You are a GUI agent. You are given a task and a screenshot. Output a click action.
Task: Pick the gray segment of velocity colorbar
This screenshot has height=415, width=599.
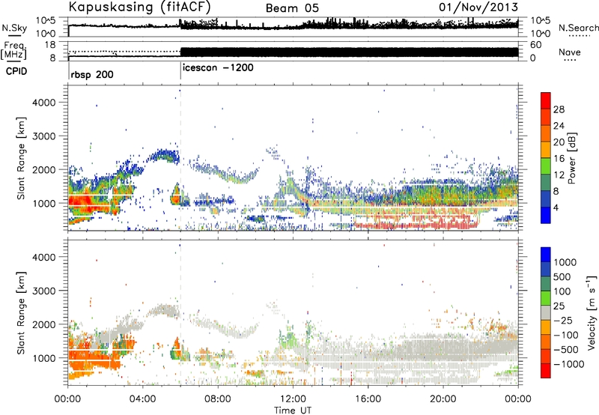(546, 313)
